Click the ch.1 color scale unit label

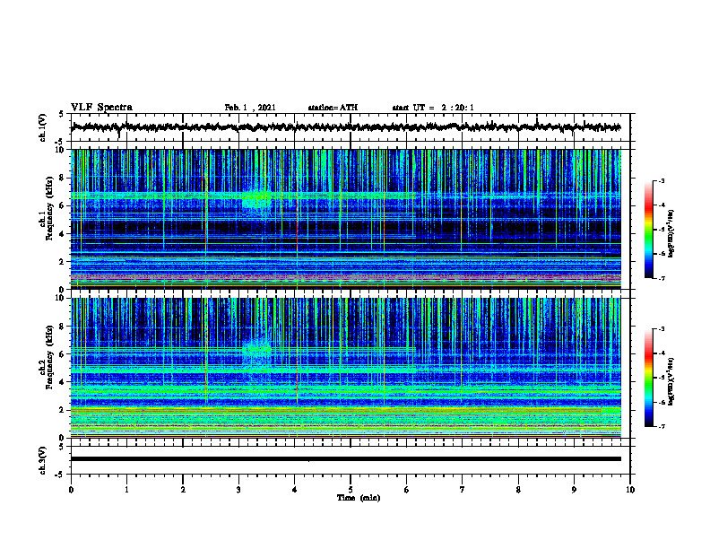[671, 234]
